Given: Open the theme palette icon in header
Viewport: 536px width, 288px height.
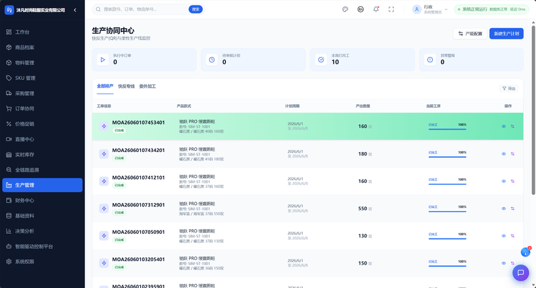Looking at the screenshot, I should [x=345, y=9].
